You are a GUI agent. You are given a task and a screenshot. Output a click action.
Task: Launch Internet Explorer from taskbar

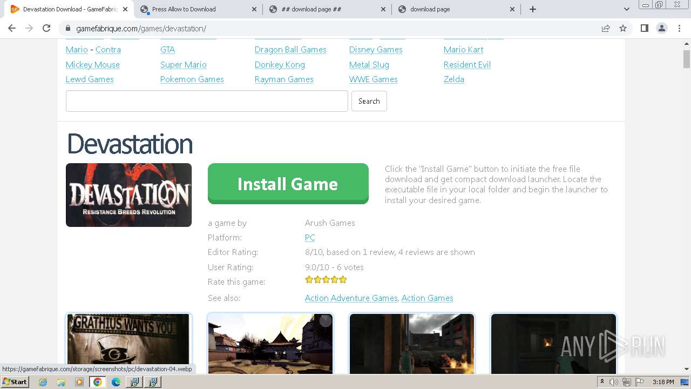tap(43, 382)
